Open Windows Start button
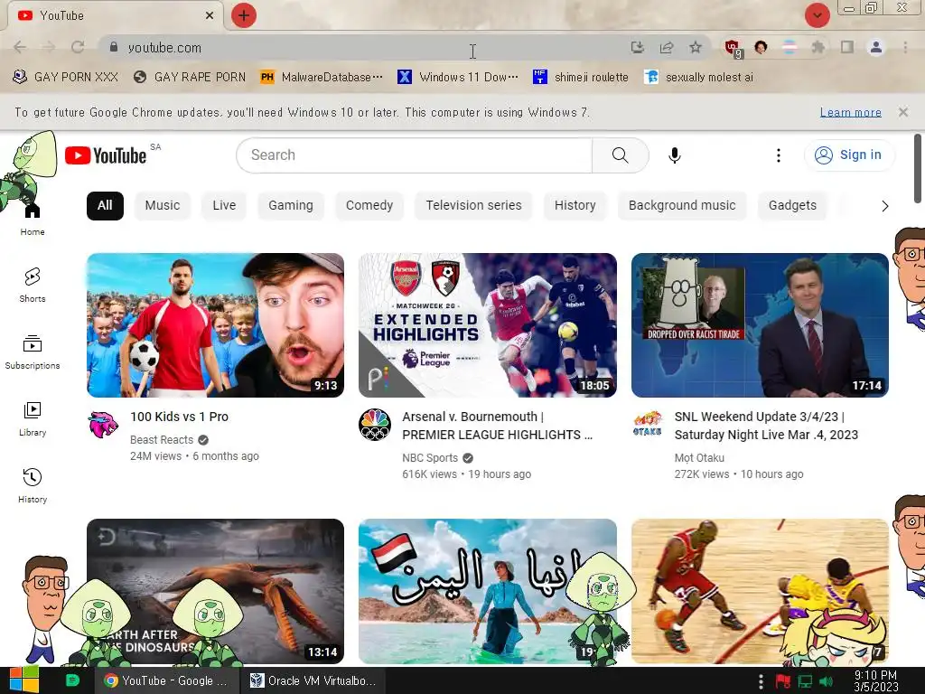 coord(23,680)
